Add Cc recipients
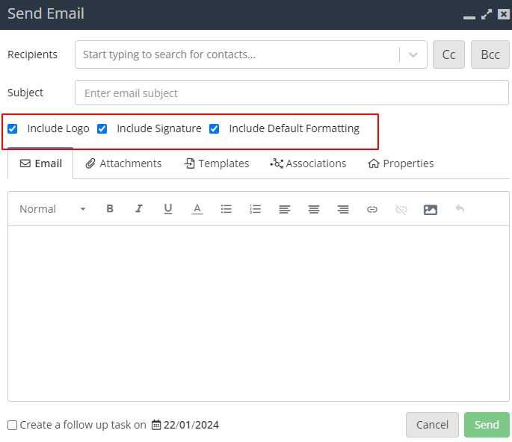Image resolution: width=512 pixels, height=442 pixels. 448,55
